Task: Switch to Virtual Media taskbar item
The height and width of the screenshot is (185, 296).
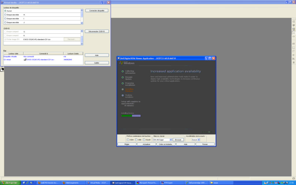Action: pyautogui.click(x=98, y=183)
